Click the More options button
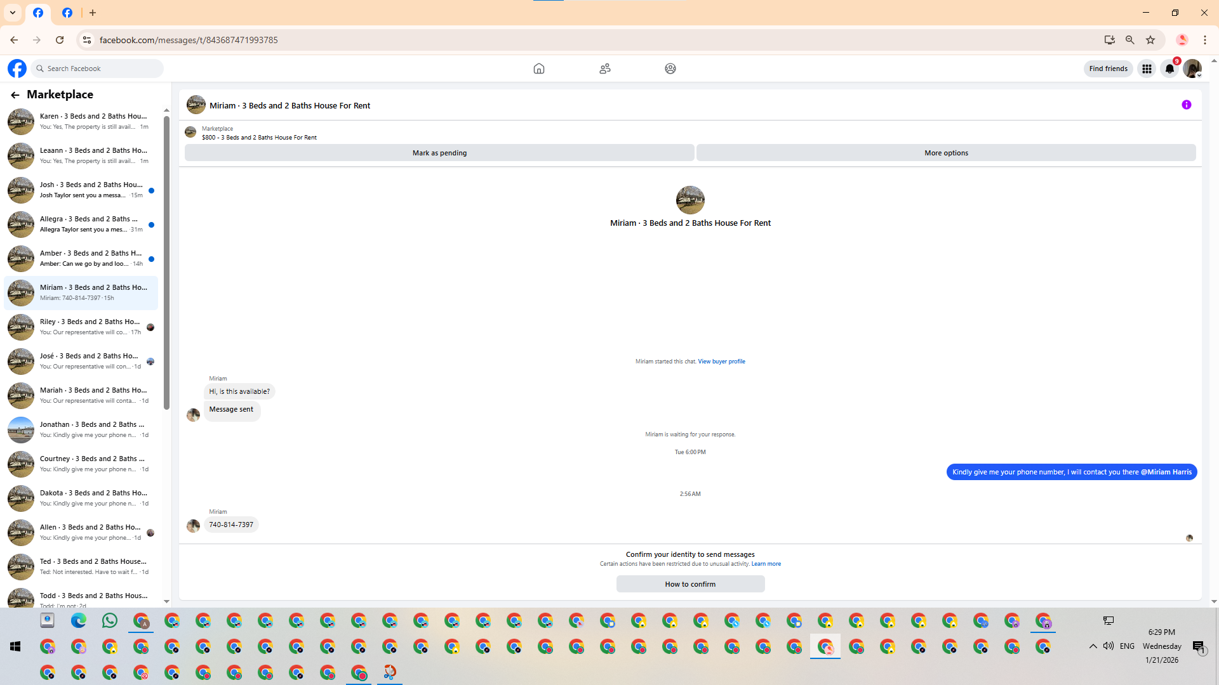The height and width of the screenshot is (685, 1219). [945, 153]
